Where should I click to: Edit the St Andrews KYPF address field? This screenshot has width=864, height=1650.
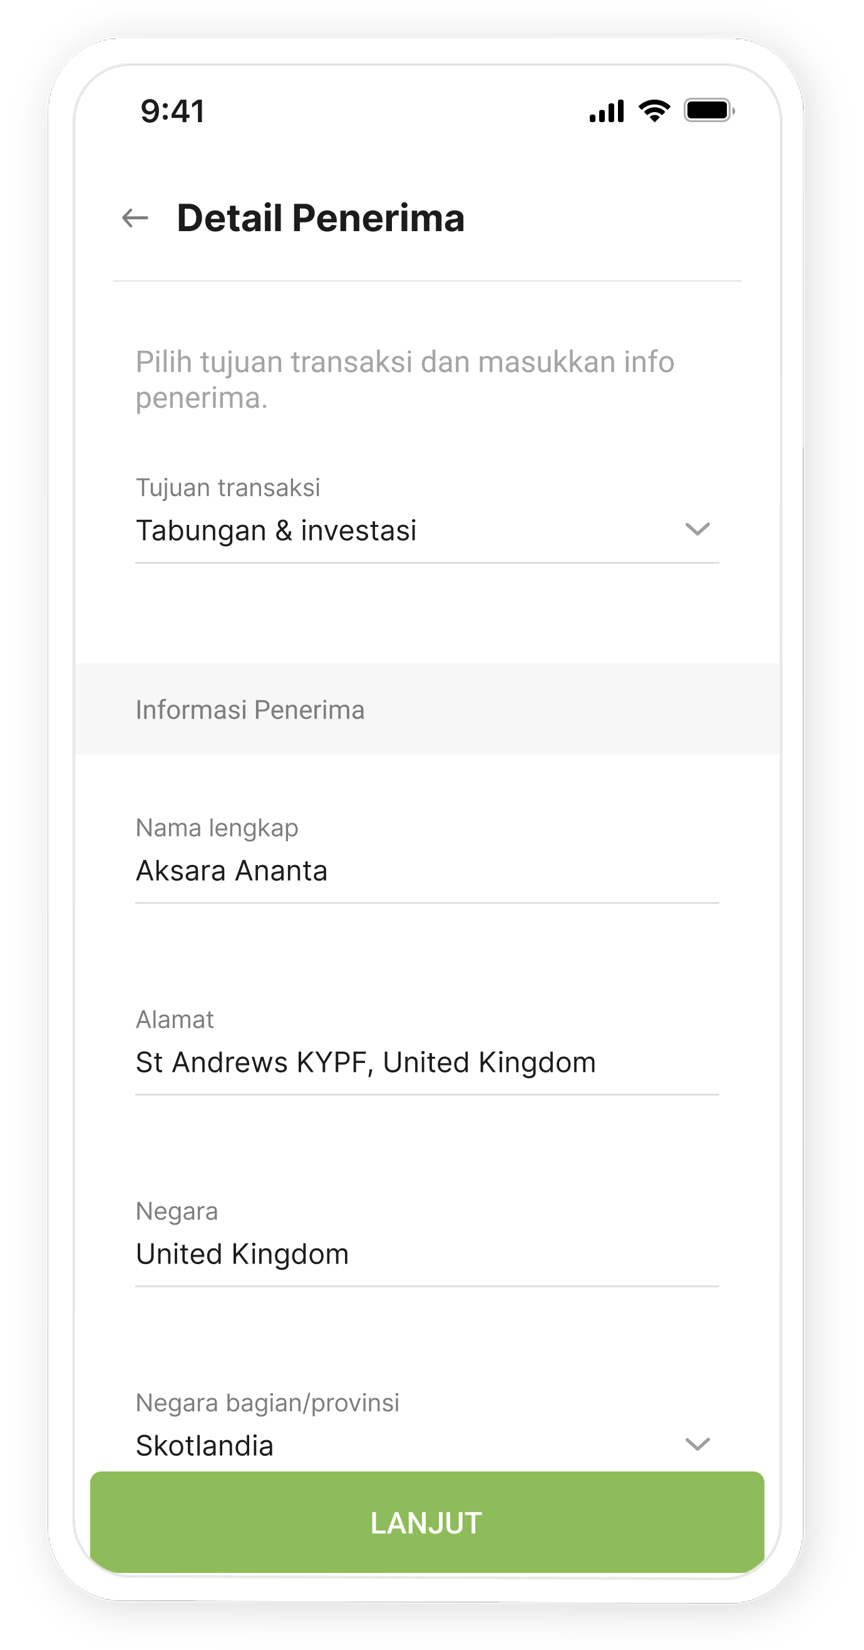[x=366, y=1062]
